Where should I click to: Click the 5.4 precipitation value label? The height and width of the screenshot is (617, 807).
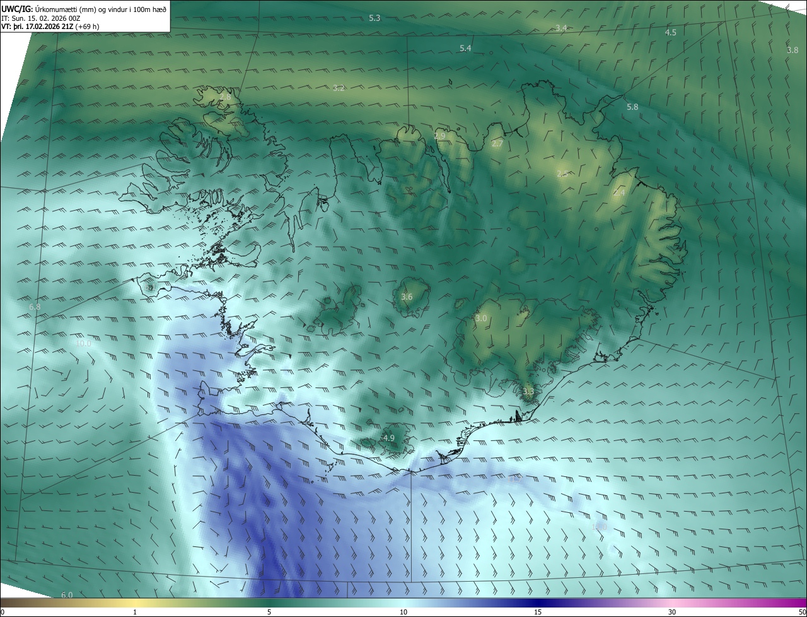click(465, 49)
